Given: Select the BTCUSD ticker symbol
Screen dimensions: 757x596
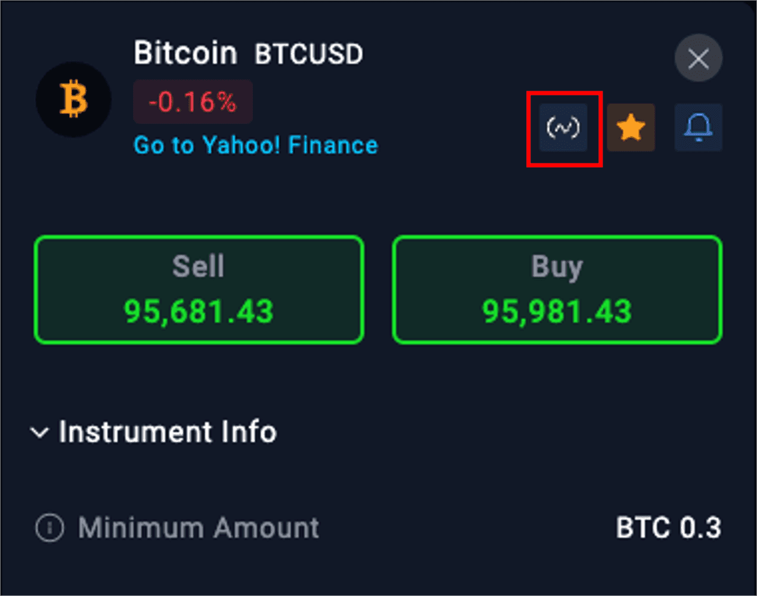Looking at the screenshot, I should (x=308, y=54).
